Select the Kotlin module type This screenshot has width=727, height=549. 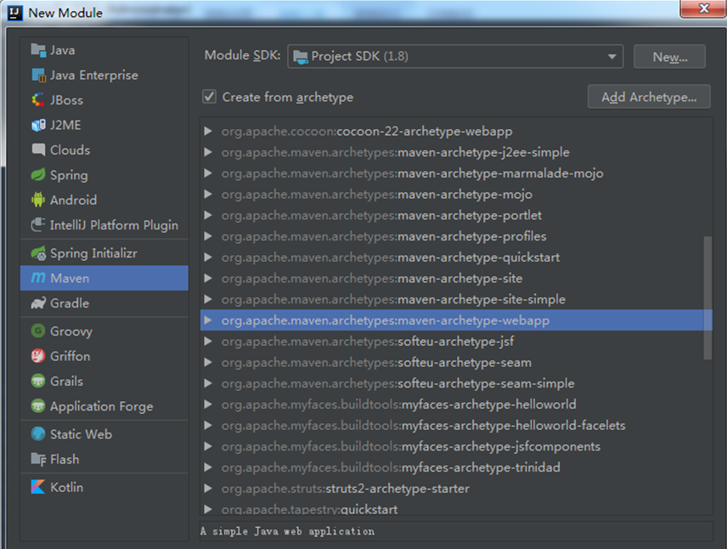coord(104,487)
